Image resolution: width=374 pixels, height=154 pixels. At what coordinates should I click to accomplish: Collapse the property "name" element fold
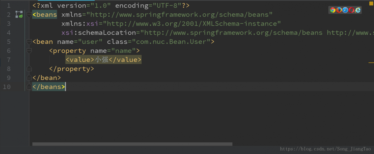coord(29,51)
